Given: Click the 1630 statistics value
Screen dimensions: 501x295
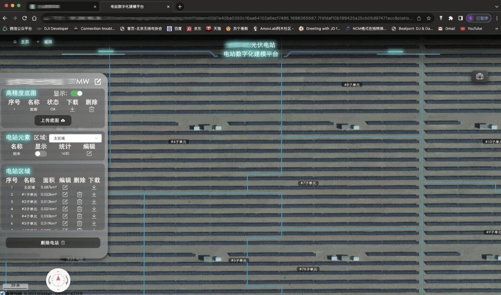Looking at the screenshot, I should point(65,154).
